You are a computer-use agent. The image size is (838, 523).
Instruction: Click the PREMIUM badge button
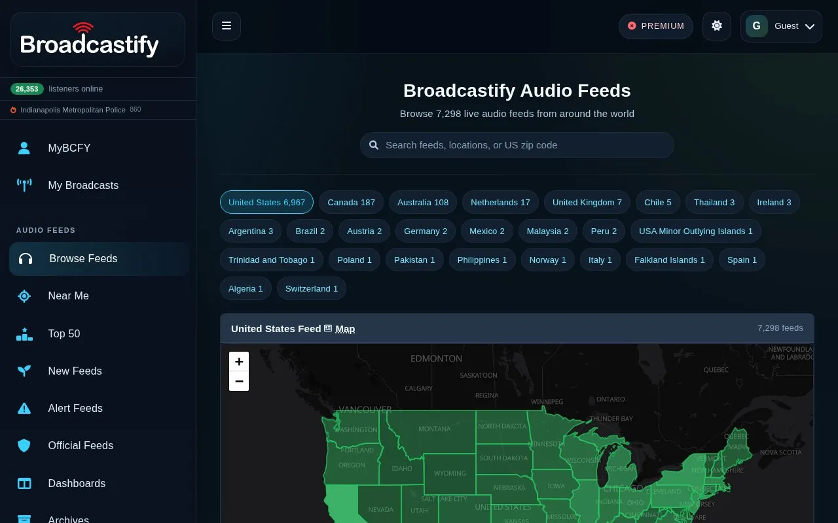click(656, 26)
